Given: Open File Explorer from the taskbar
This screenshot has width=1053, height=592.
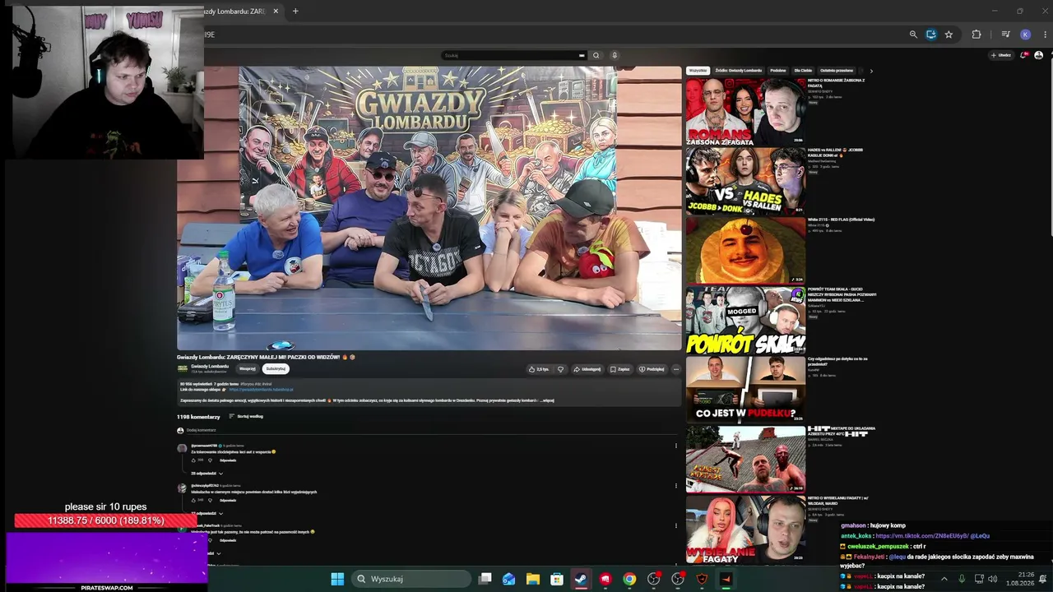Looking at the screenshot, I should pos(532,579).
